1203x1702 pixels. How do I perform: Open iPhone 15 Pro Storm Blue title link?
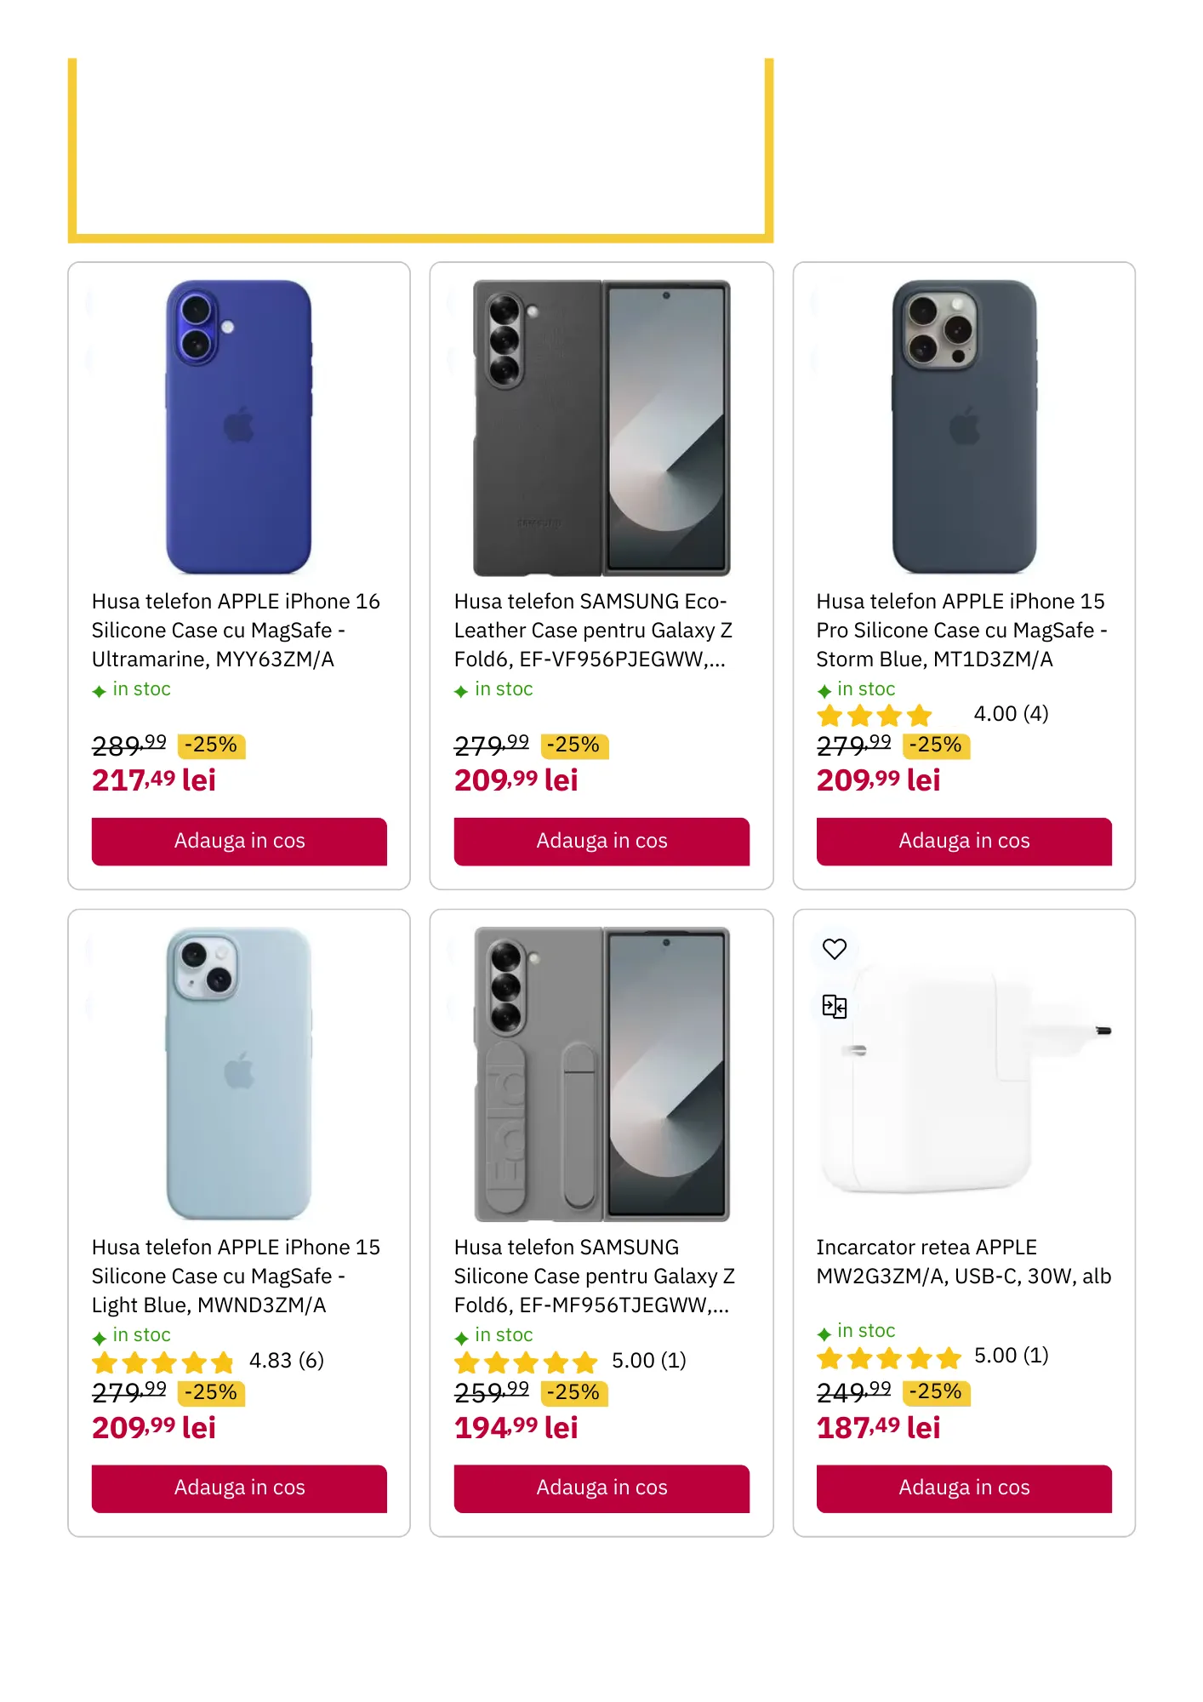click(961, 630)
